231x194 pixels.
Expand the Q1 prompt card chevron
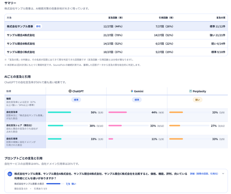coord(223,174)
